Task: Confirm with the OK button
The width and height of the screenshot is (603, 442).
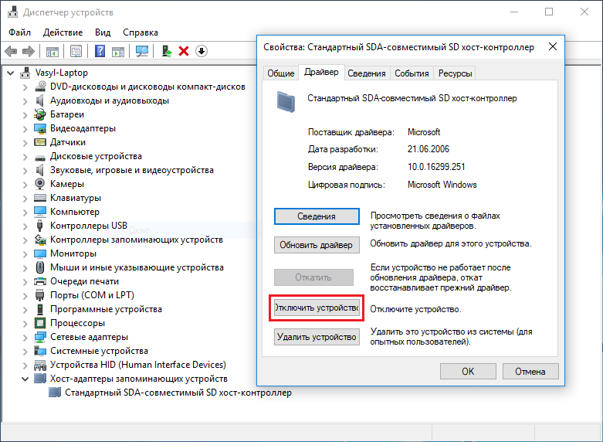Action: tap(468, 372)
